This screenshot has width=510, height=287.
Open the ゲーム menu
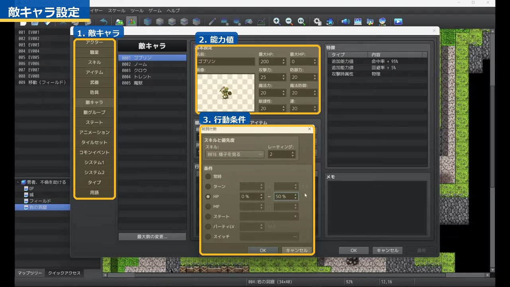(155, 11)
